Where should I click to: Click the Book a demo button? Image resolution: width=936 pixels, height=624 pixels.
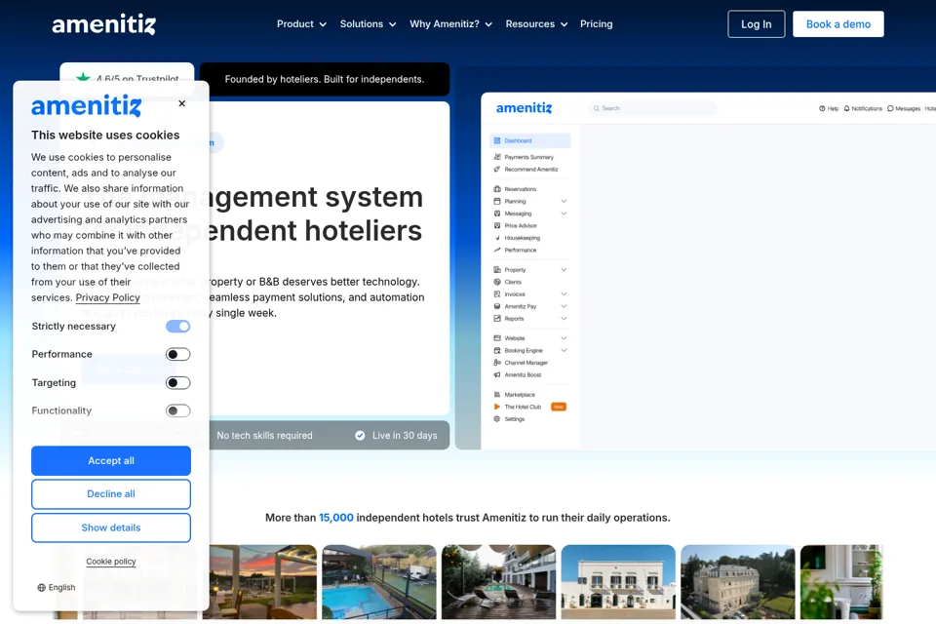[x=838, y=24]
